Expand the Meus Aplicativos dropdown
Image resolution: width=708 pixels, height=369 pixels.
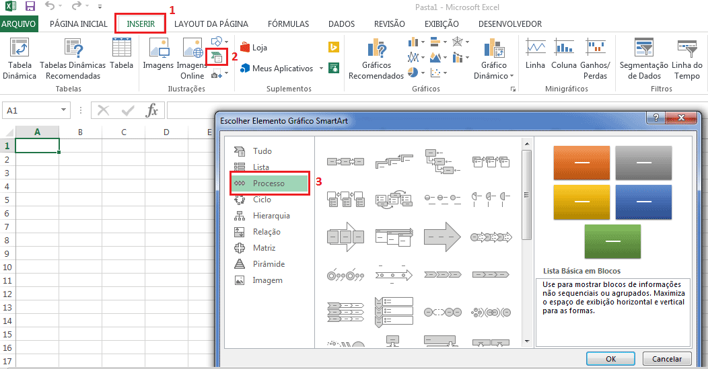click(321, 69)
